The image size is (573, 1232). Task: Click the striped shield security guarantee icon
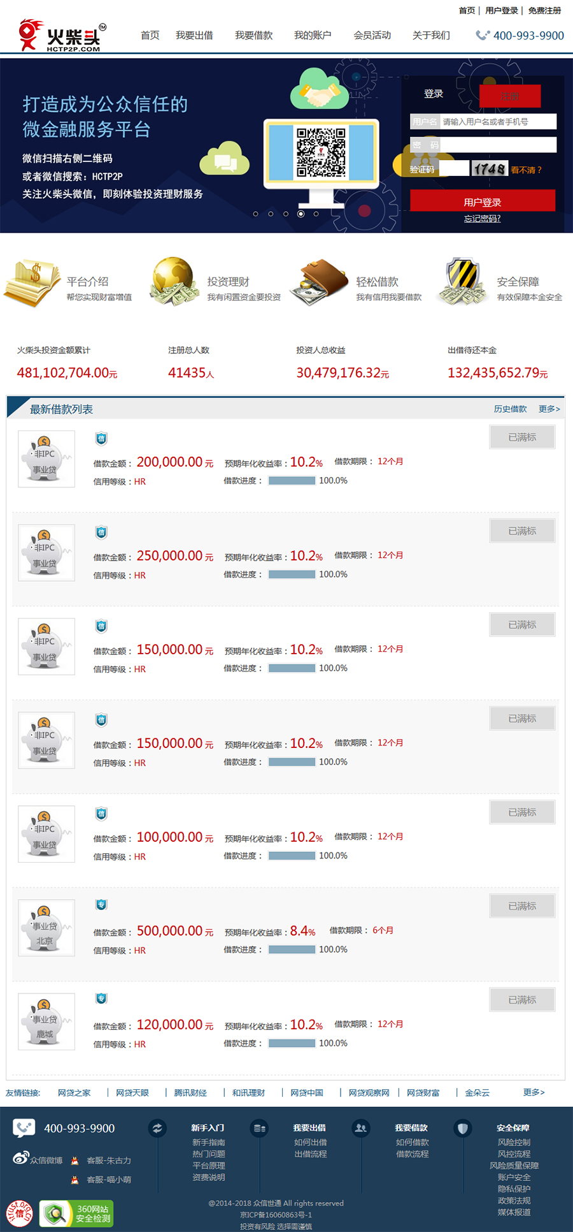462,281
